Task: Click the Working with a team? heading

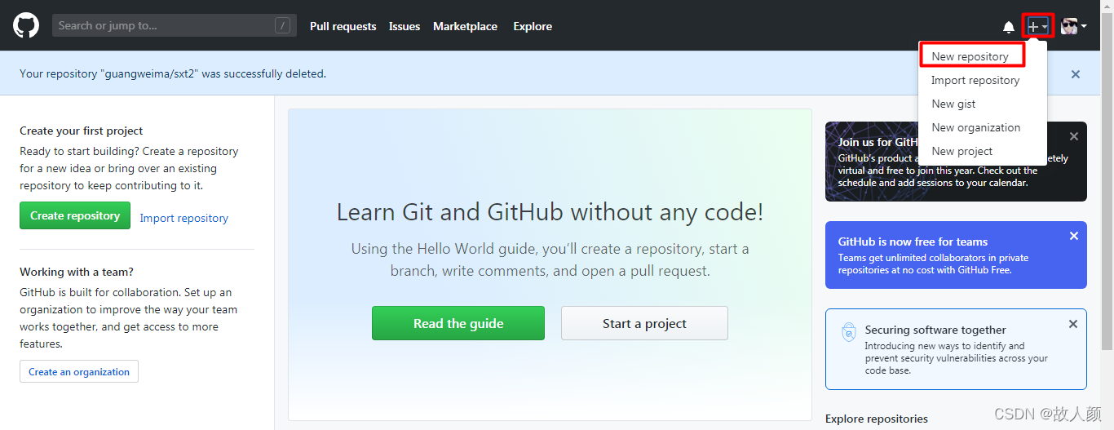Action: click(x=77, y=272)
